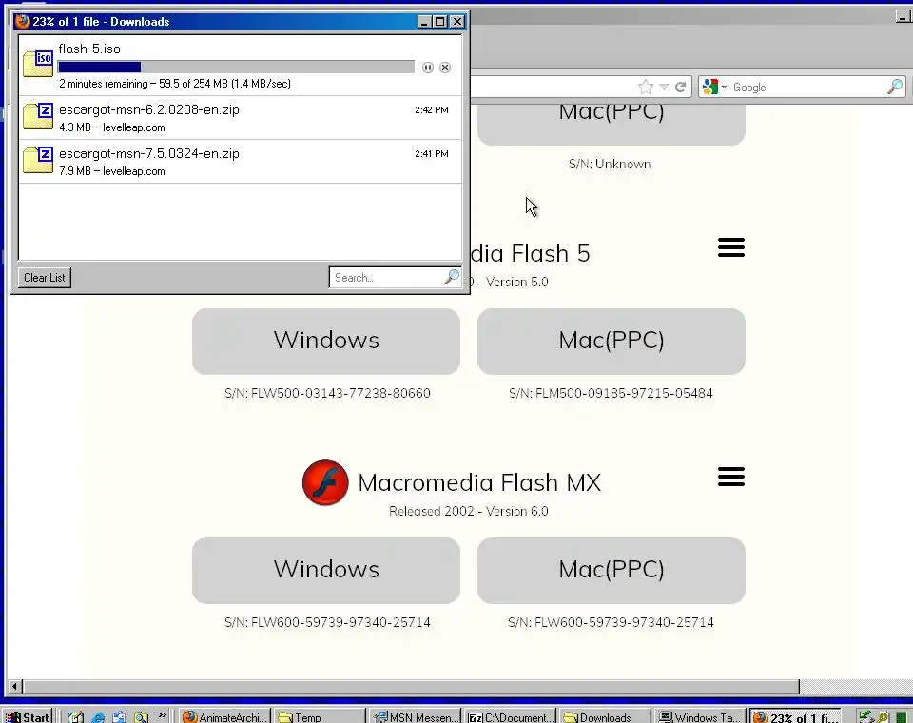Launch Internet Explorer from quick launch
913x723 pixels.
coord(98,717)
